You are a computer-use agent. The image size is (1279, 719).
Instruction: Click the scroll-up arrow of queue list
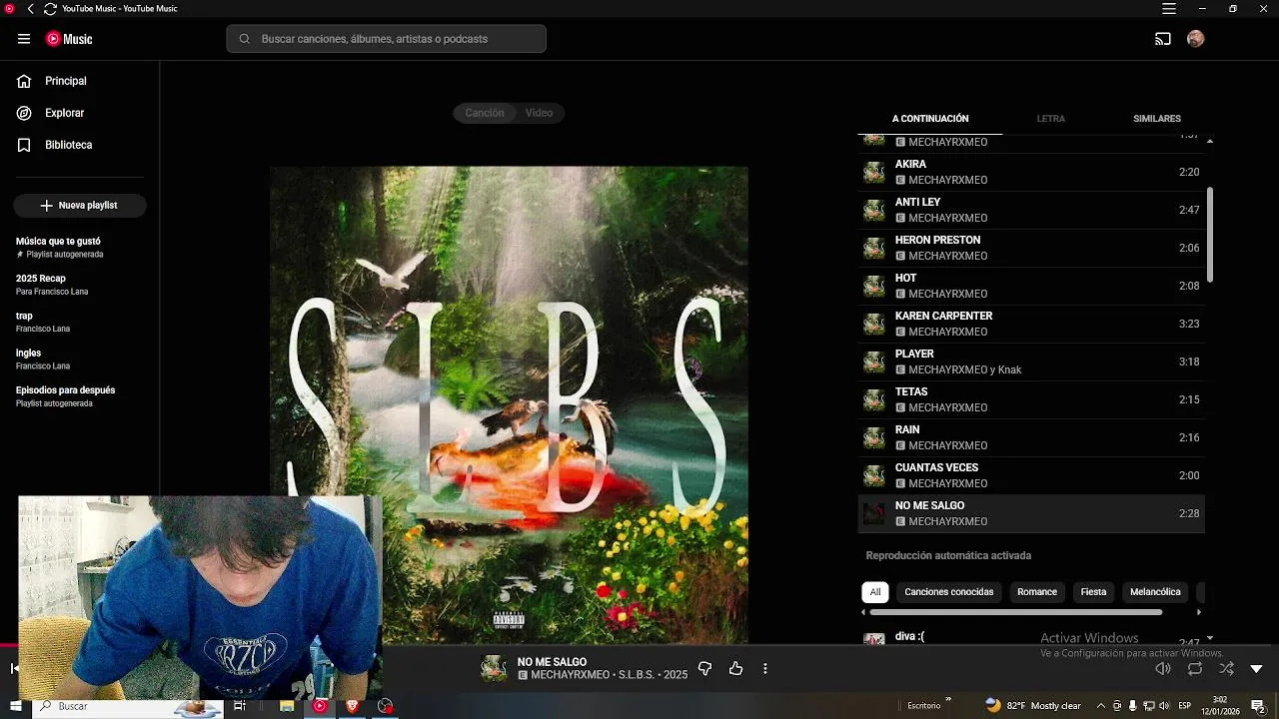(x=1210, y=142)
